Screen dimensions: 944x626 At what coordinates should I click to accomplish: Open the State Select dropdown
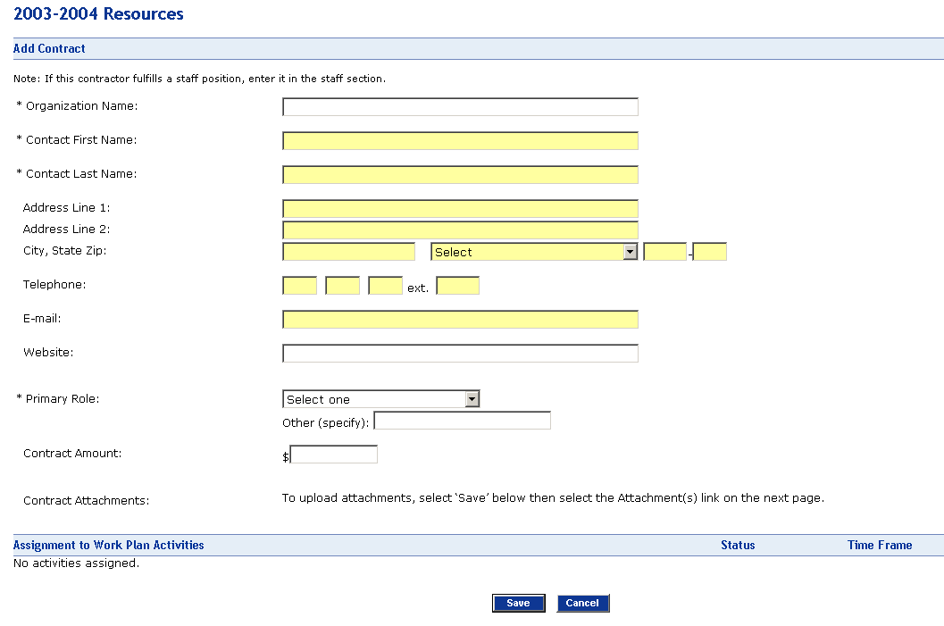(534, 252)
